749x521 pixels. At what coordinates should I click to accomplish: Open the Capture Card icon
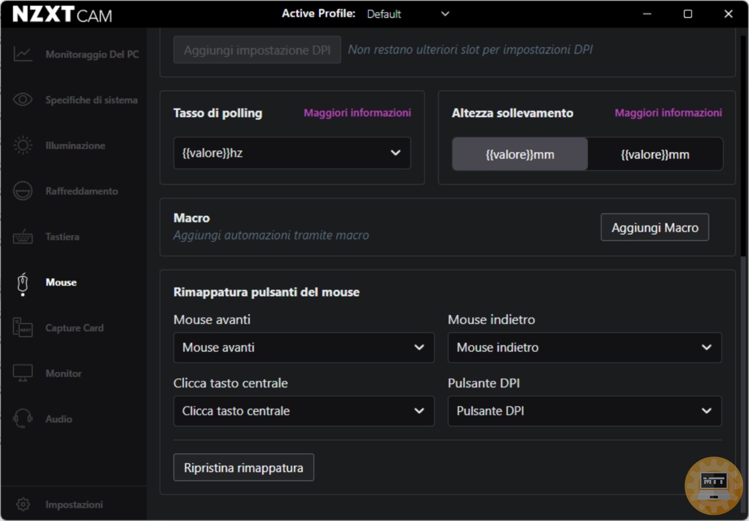pyautogui.click(x=23, y=328)
